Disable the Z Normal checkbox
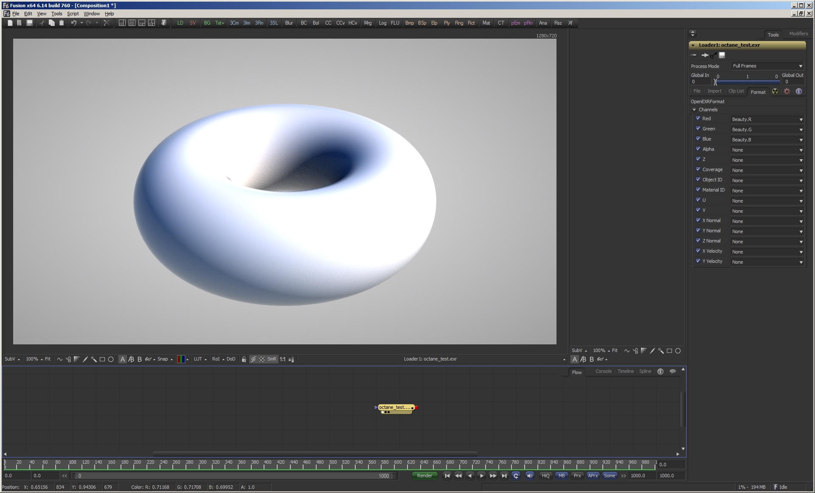The image size is (815, 493). (x=698, y=241)
